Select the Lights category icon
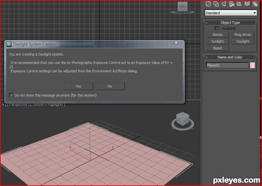Screen dimensions: 262x186 (x=224, y=4)
